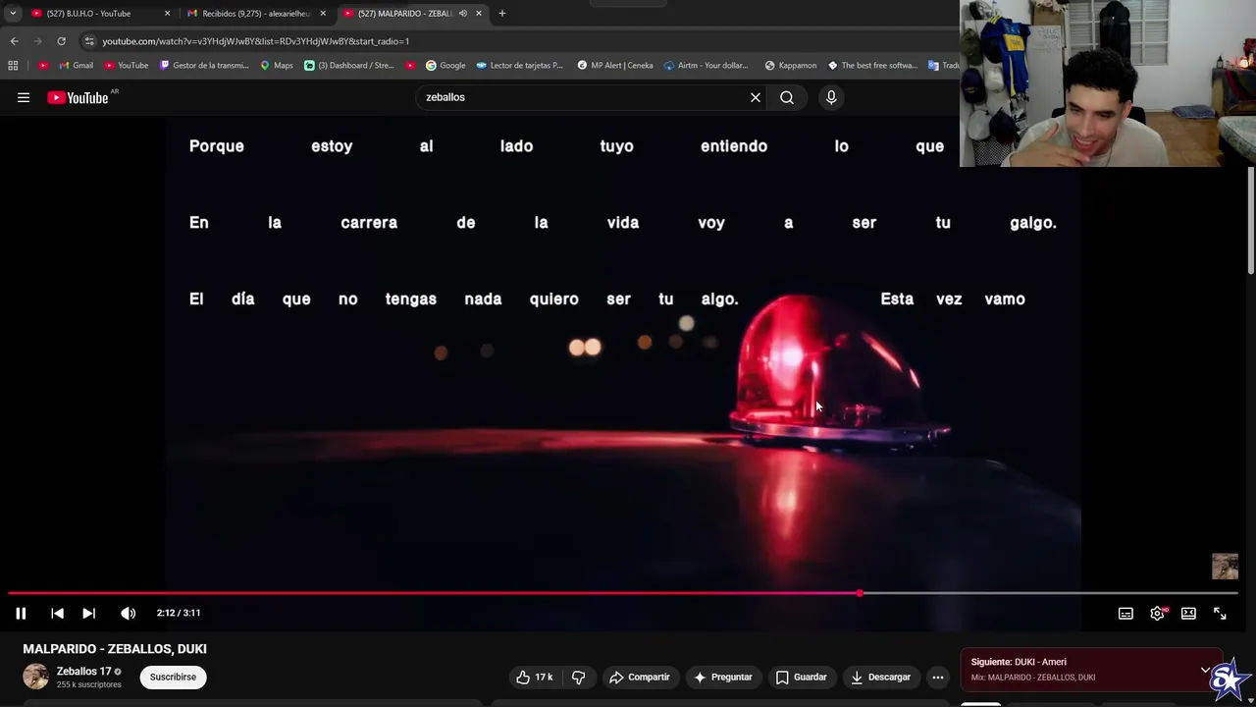The image size is (1256, 707).
Task: Click Descargar download button
Action: point(881,677)
